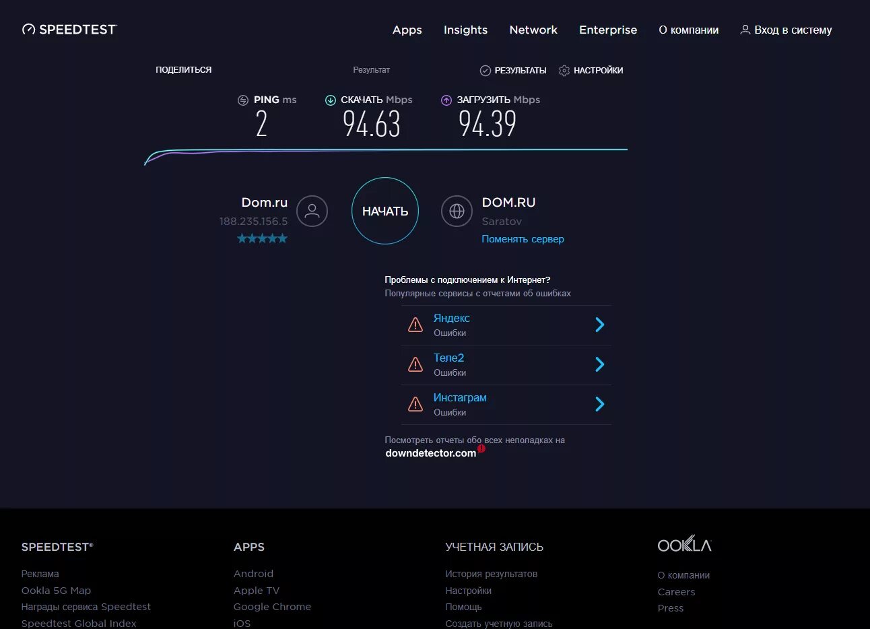
Task: Start test with the НАЧАТЬ button
Action: [385, 211]
